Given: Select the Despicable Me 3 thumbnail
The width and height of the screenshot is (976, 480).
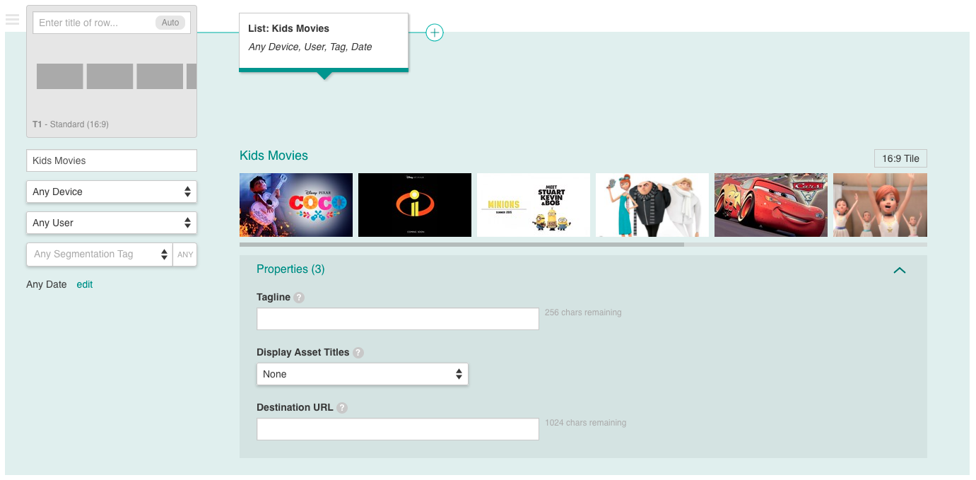Looking at the screenshot, I should pos(652,205).
